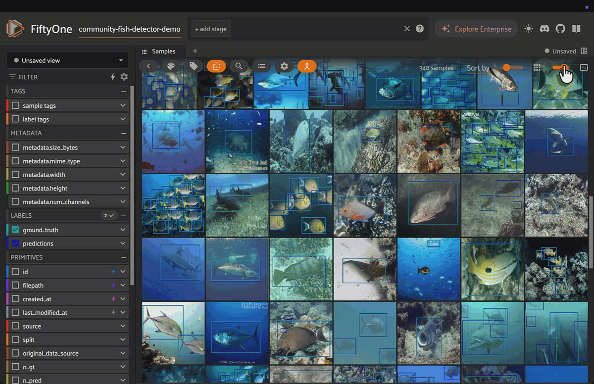Check the filepath field checkbox

click(x=15, y=286)
